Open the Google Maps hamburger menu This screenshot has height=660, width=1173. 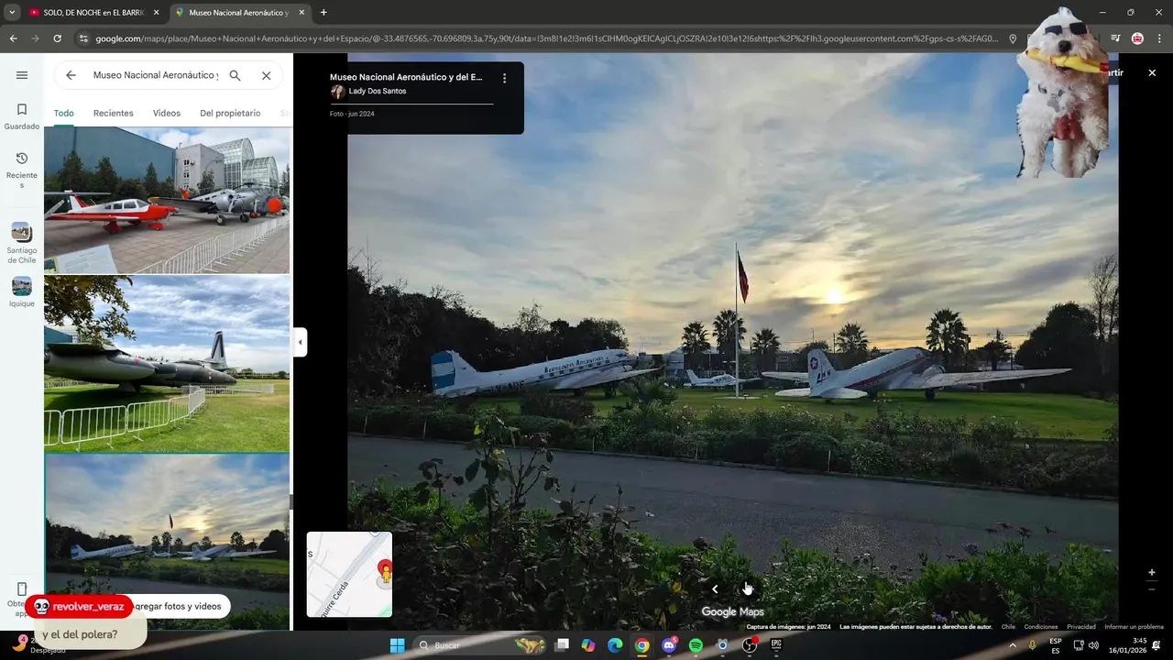point(22,75)
